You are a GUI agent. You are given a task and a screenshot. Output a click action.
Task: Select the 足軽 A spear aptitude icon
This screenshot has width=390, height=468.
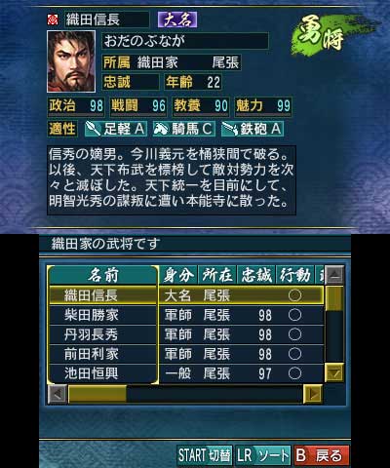pos(94,129)
